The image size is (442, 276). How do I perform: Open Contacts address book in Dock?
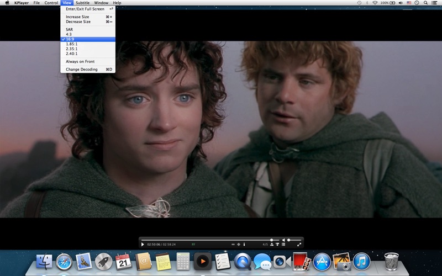tap(143, 262)
